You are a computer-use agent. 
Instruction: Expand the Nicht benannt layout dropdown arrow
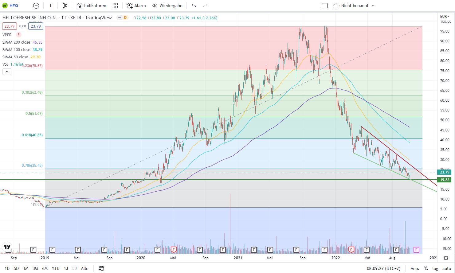(373, 6)
